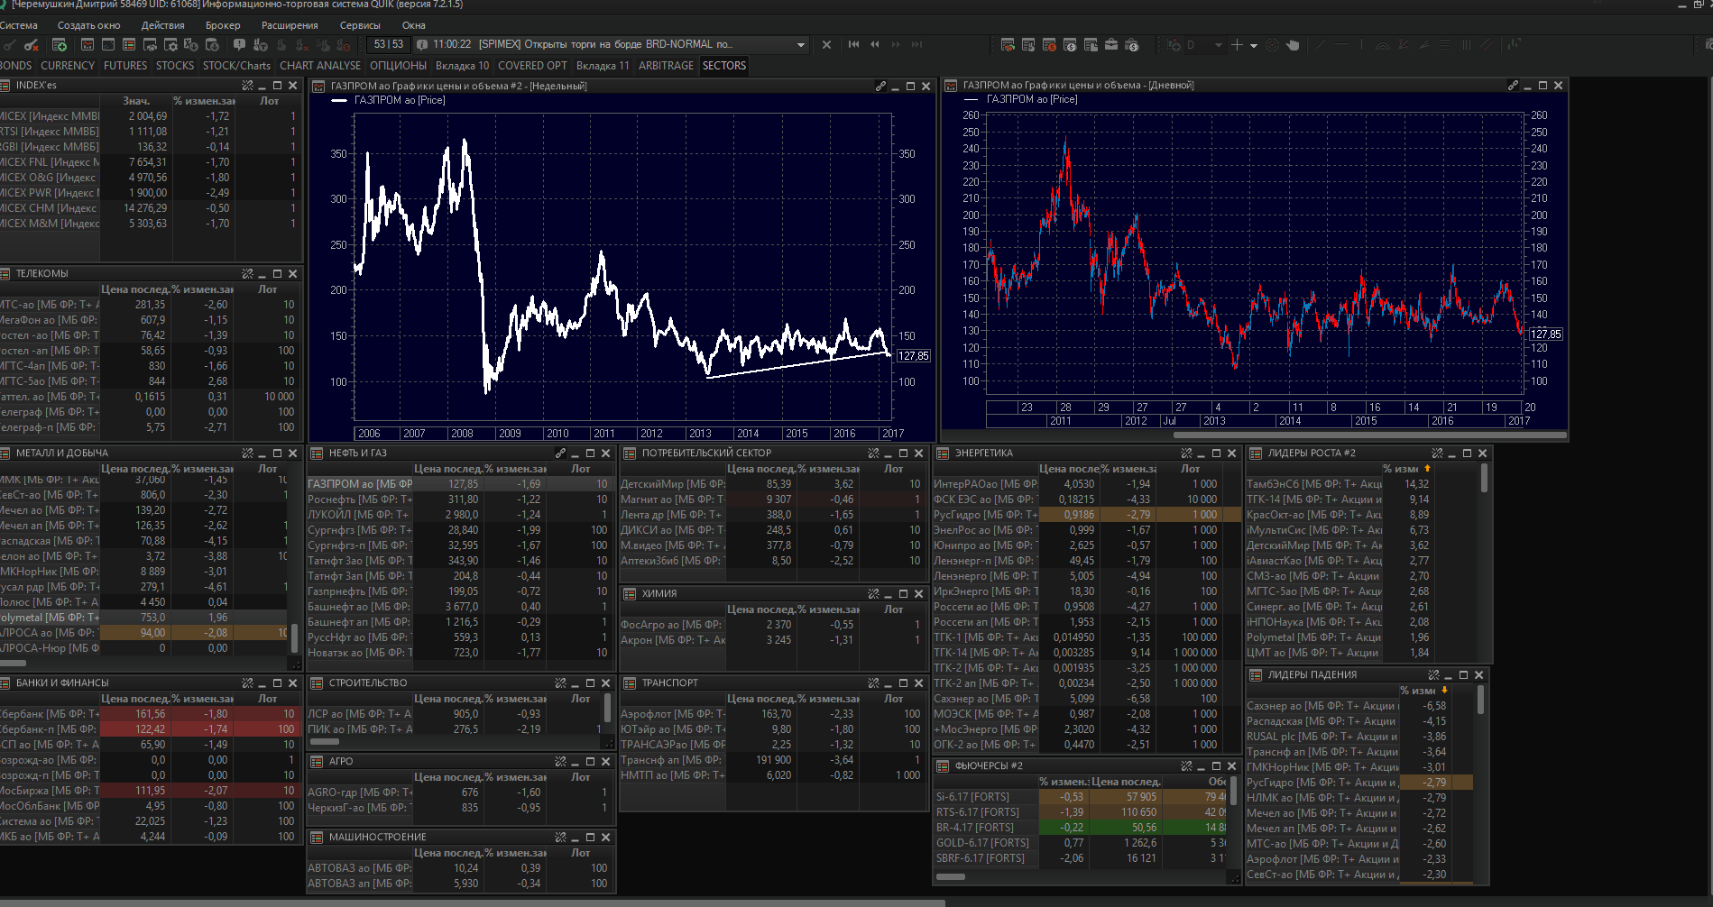
Task: Click the fit-columns arrows icon in ЭНЕРГЕТИКА panel
Action: (x=1186, y=453)
